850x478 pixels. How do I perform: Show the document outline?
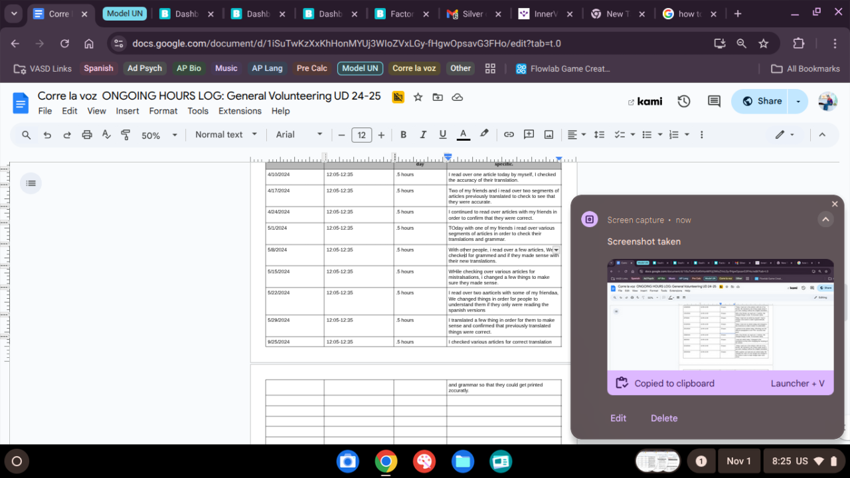[31, 183]
